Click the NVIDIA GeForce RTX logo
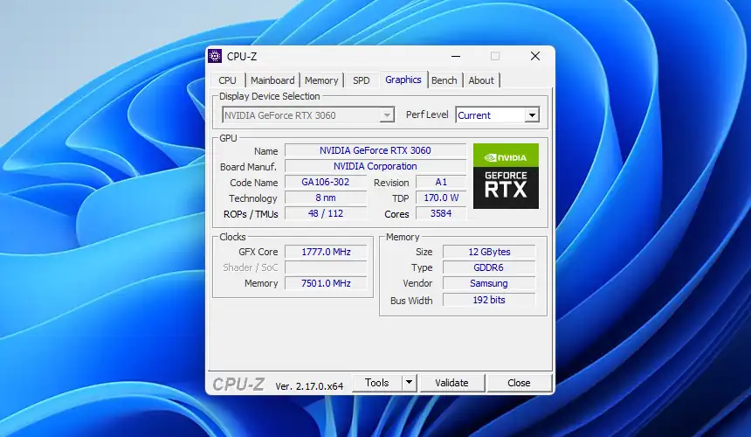 point(506,176)
